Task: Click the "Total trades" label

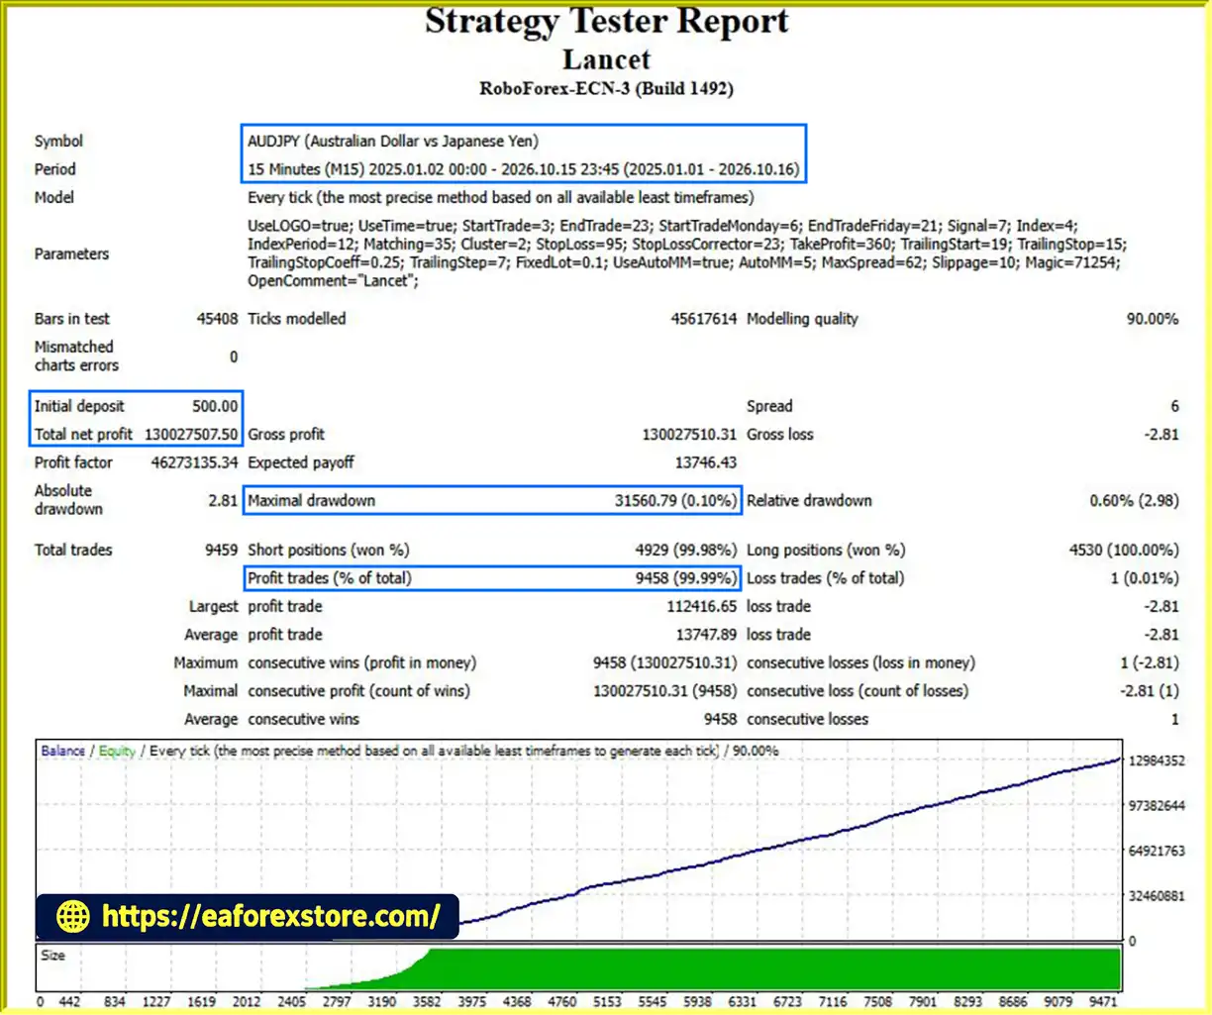Action: click(73, 550)
